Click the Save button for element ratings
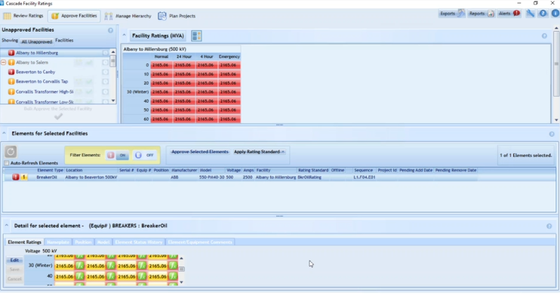 tap(14, 270)
